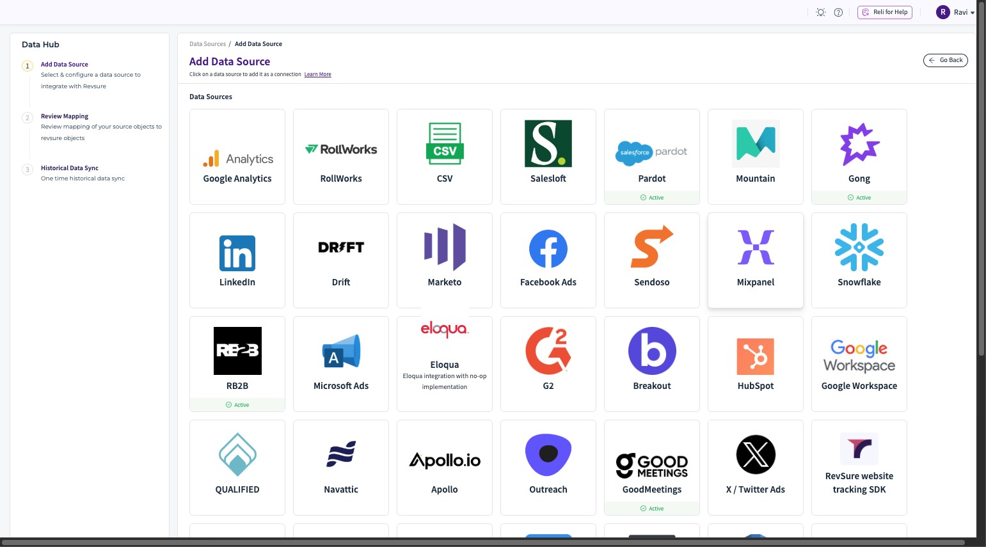Pick the G2 logo icon
This screenshot has height=547, width=986.
click(x=548, y=351)
